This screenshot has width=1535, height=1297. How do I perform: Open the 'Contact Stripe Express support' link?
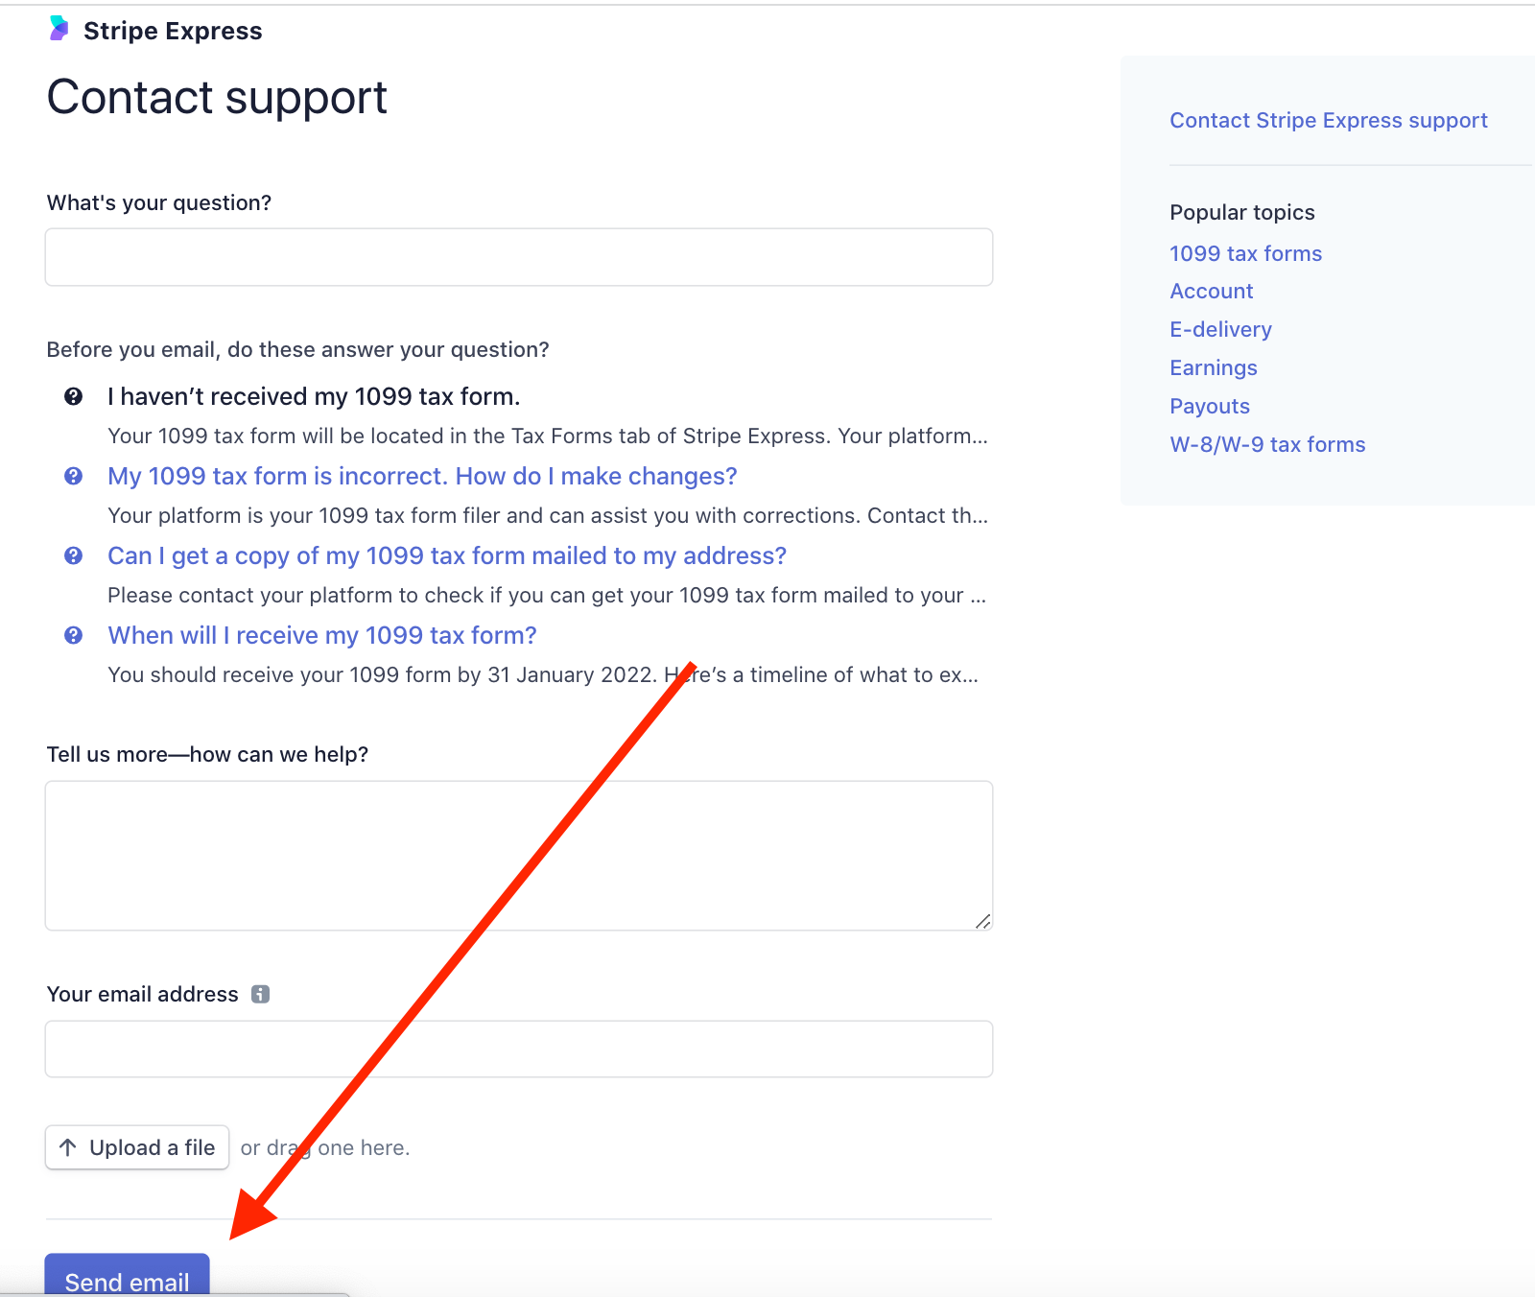(x=1329, y=120)
